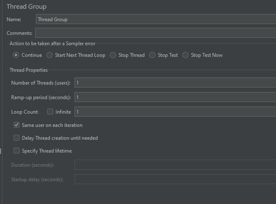Click the Startup delay (seconds): label
The width and height of the screenshot is (276, 204).
tap(37, 180)
